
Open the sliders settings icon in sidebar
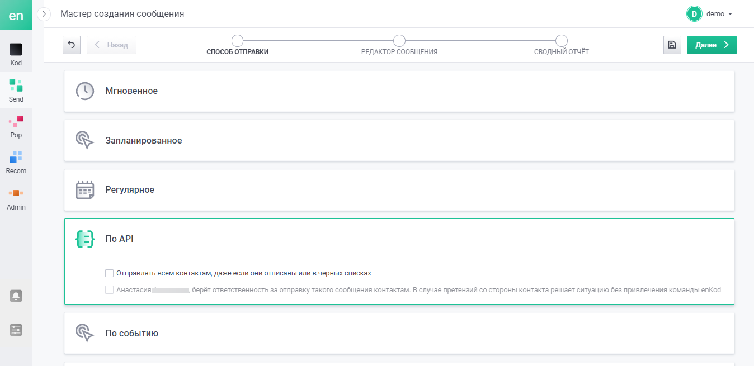click(16, 330)
